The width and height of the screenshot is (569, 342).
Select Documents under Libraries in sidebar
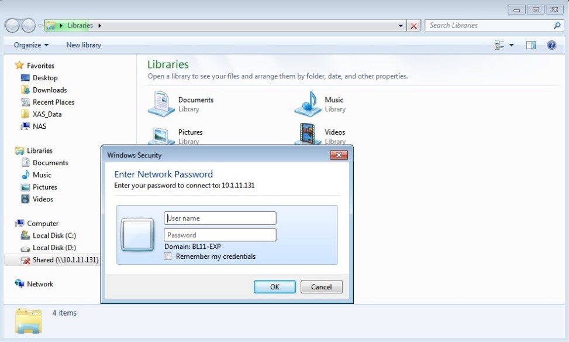click(50, 163)
